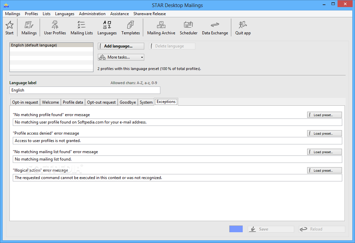Click the Delete language button
355x243 pixels.
pyautogui.click(x=172, y=46)
